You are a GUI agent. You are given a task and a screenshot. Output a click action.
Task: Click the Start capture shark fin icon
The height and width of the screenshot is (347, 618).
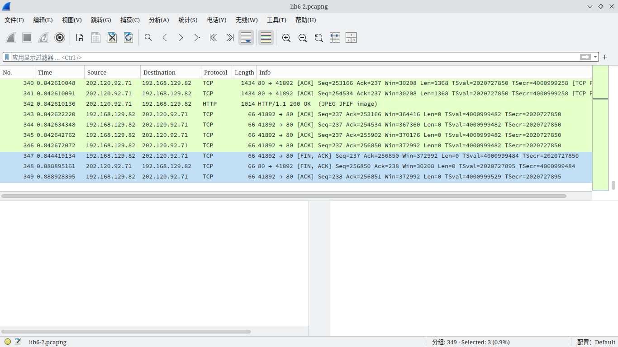coord(11,38)
